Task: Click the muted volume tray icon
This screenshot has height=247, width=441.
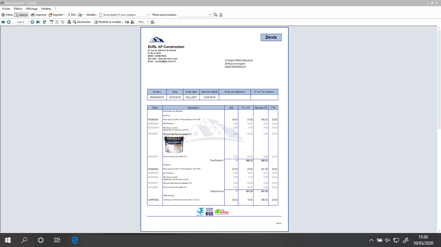Action: [x=388, y=240]
